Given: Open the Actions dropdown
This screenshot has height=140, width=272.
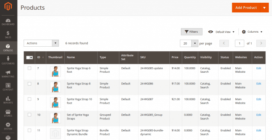Looking at the screenshot, I should click(41, 43).
